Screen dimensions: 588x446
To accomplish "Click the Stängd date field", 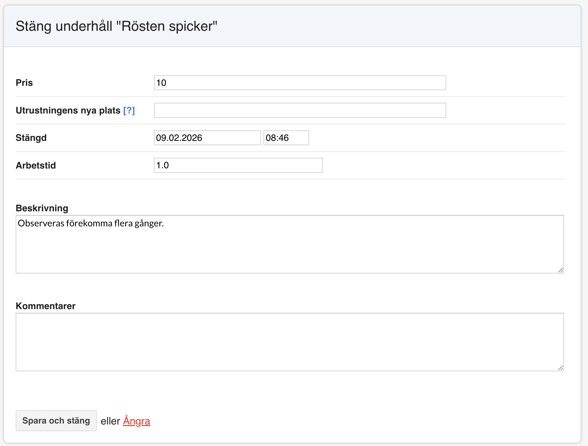I will click(x=207, y=138).
